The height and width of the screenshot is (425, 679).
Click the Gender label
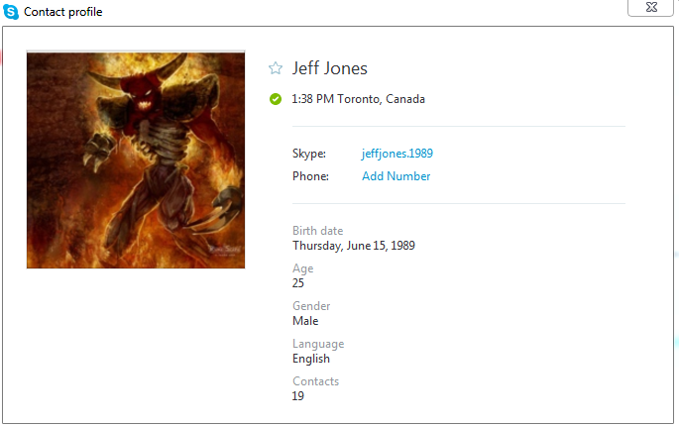(311, 306)
